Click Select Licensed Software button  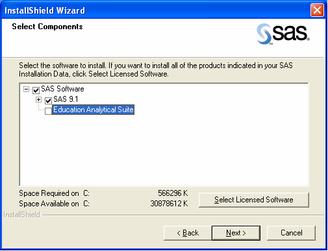tap(254, 200)
